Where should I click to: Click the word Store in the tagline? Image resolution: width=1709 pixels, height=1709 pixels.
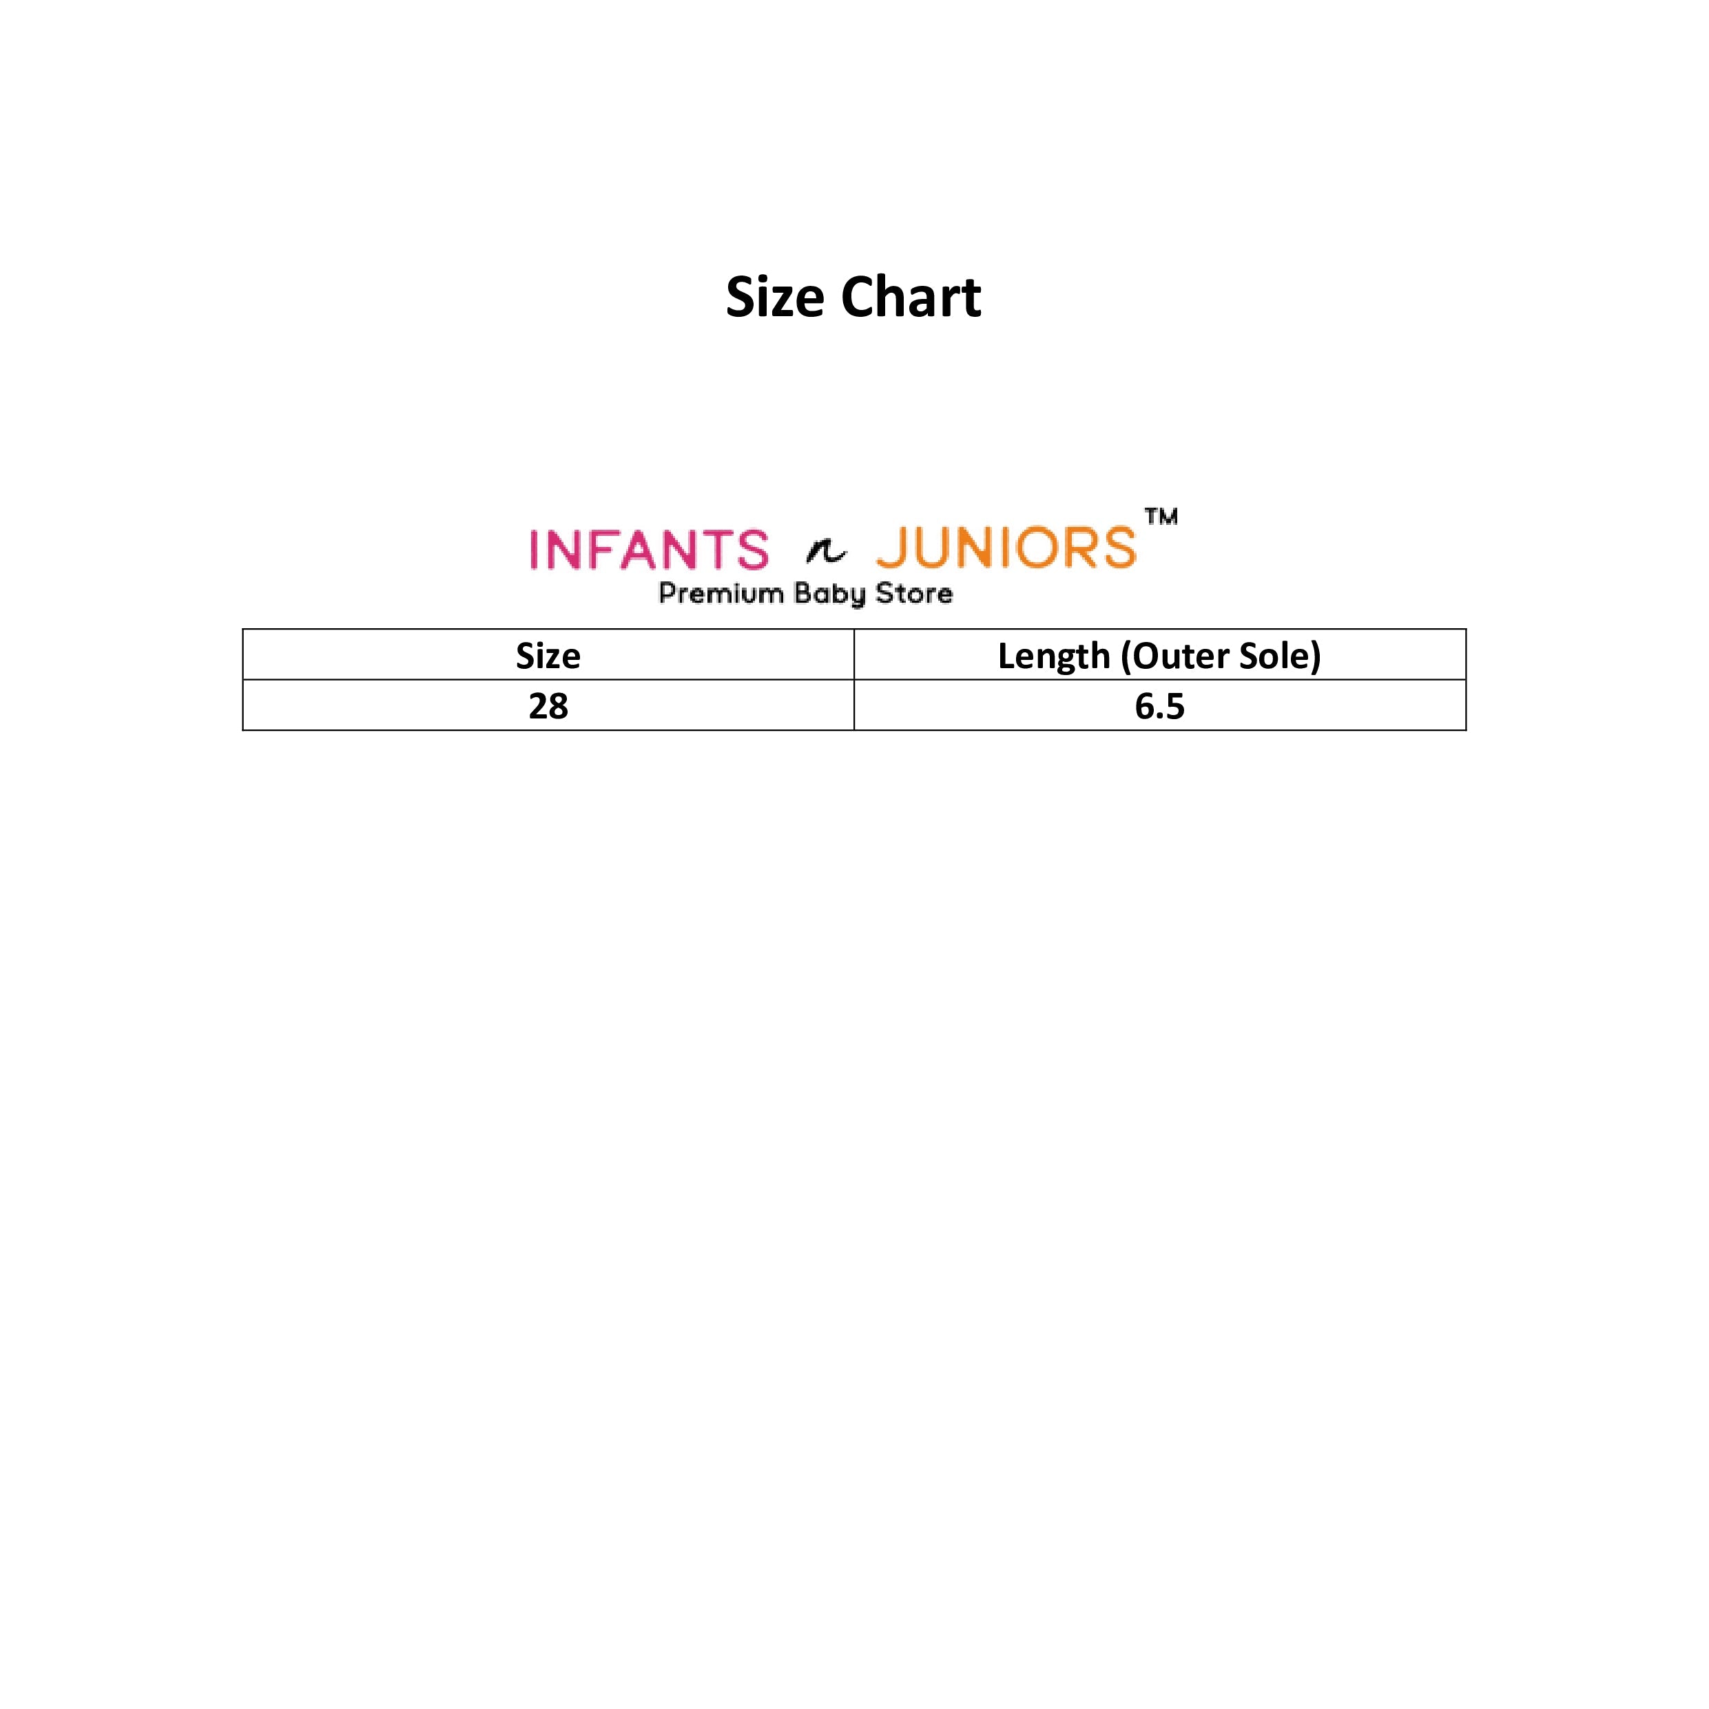[915, 592]
